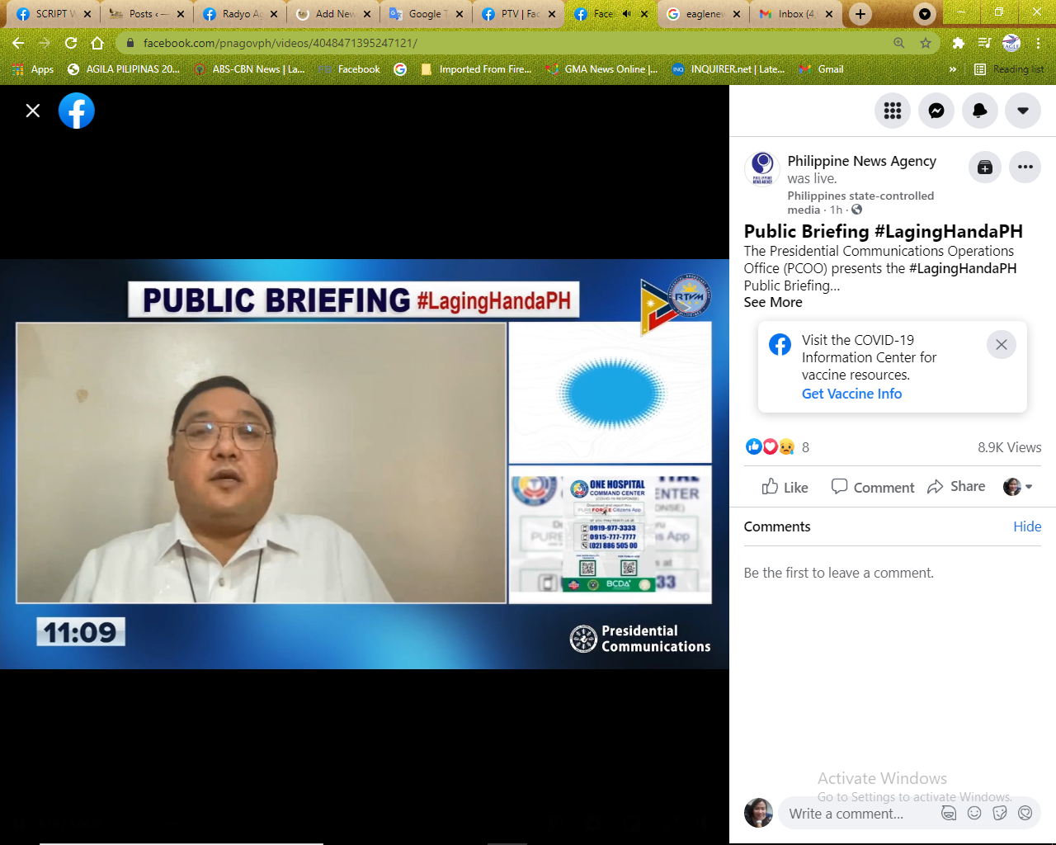The width and height of the screenshot is (1056, 845).
Task: Close the video viewer with the X
Action: (33, 111)
